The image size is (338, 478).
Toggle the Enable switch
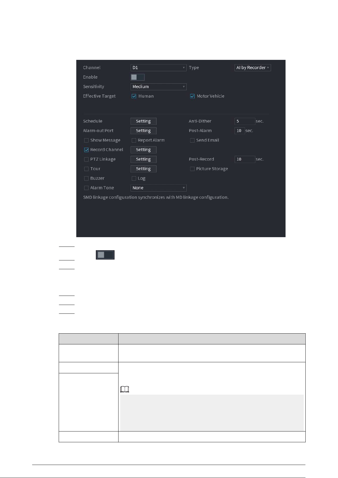pos(138,77)
